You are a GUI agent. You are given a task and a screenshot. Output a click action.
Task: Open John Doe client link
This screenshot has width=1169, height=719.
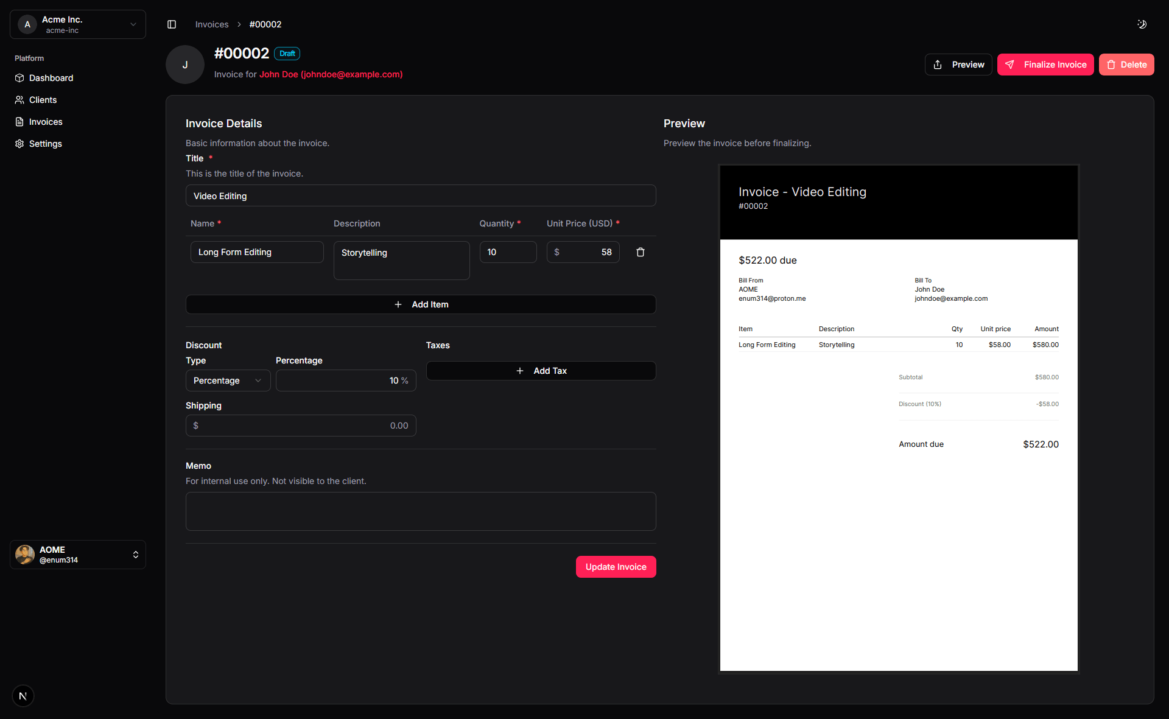pos(331,74)
